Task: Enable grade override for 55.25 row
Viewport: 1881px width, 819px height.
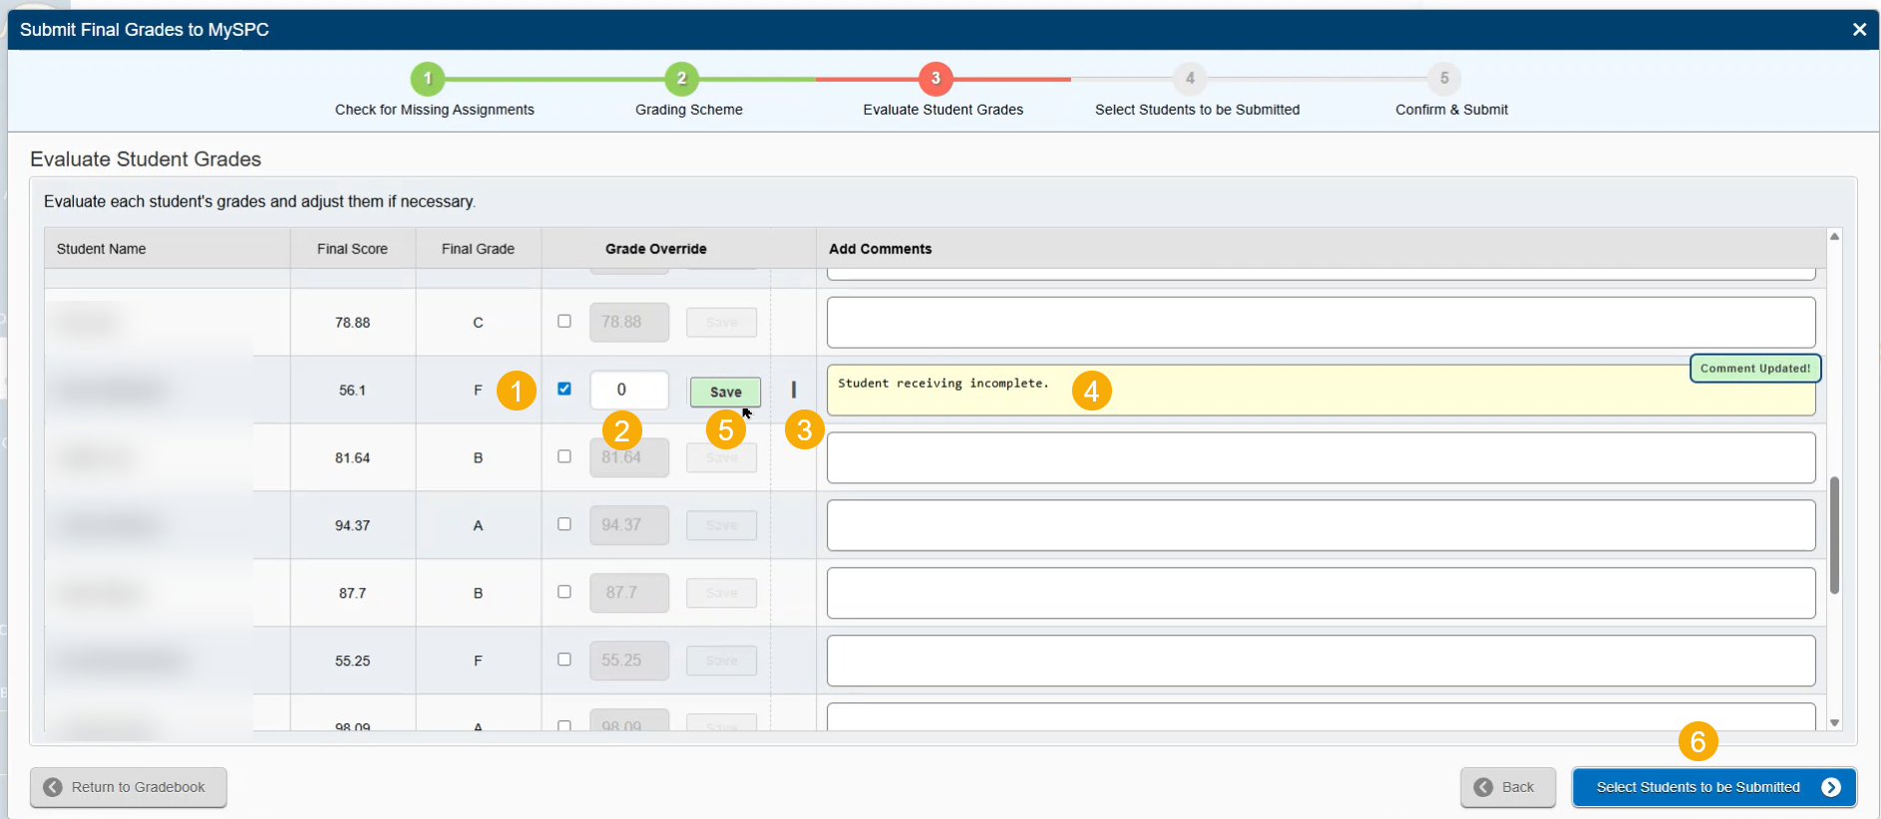Action: coord(564,660)
